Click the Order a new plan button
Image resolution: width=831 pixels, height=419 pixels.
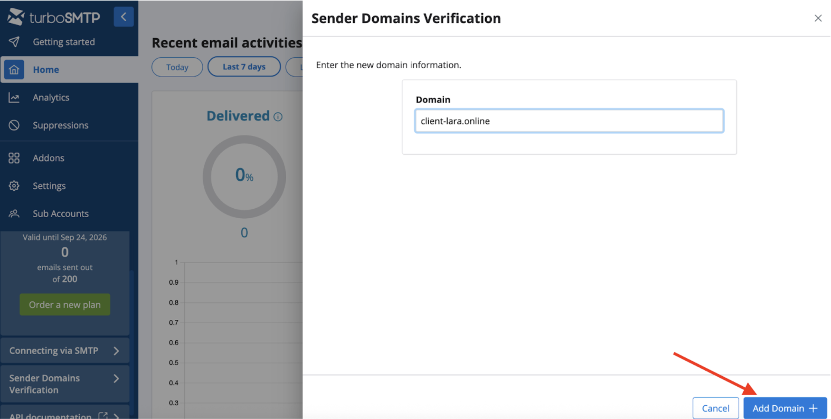(65, 305)
